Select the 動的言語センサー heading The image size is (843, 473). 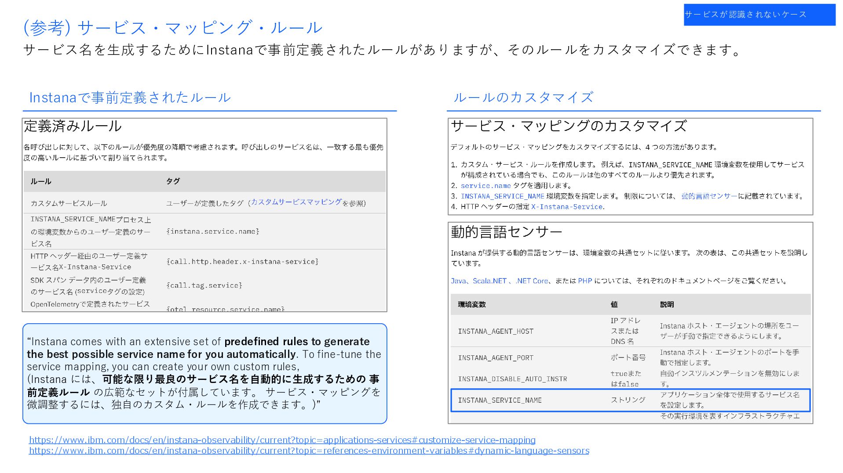pos(507,232)
